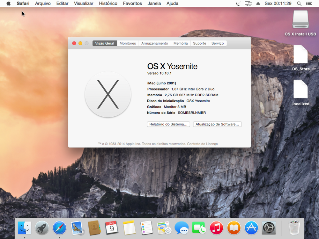The image size is (319, 239).
Task: Open Messages chat bubble in Dock
Action: 182,228
